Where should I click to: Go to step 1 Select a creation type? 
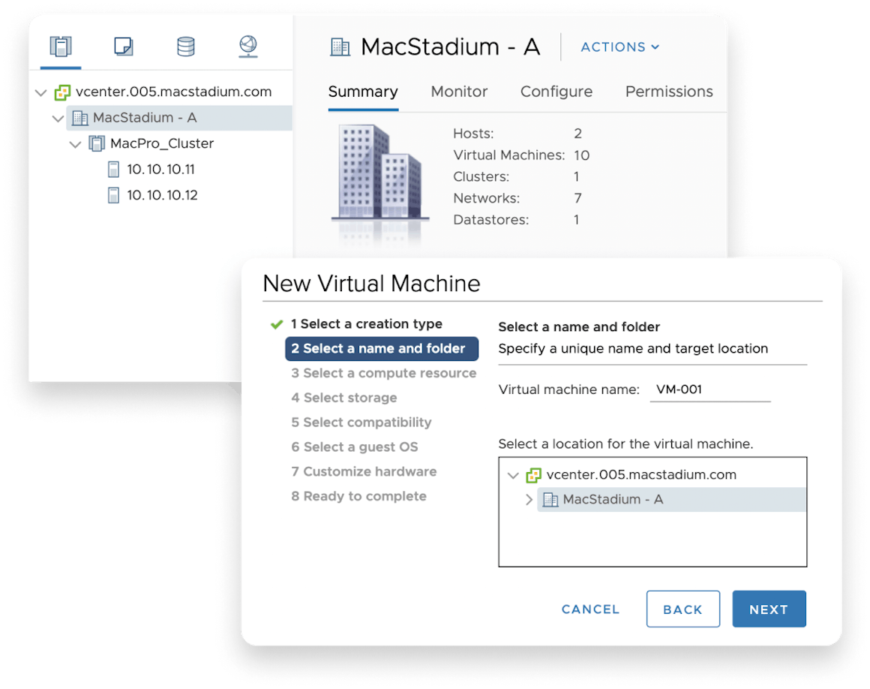click(x=367, y=323)
